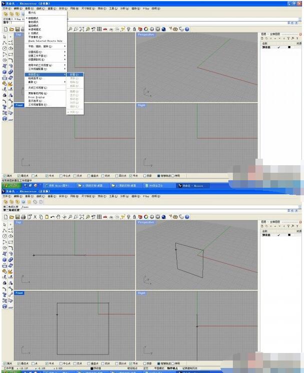Viewport: 304px width, 373px height.
Task: Click color wheel properties icon in lower window
Action: click(x=146, y=217)
